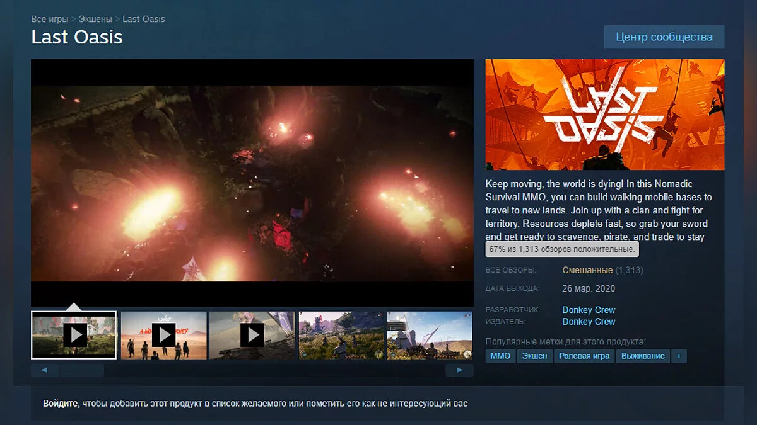
Task: Click the main video player area
Action: 252,183
